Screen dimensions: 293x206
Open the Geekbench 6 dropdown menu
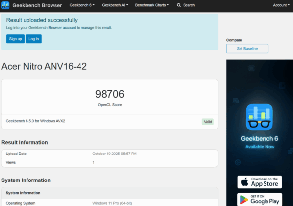[82, 5]
